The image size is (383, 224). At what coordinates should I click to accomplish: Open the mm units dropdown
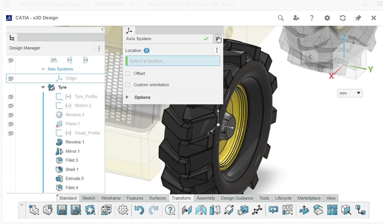pyautogui.click(x=350, y=93)
